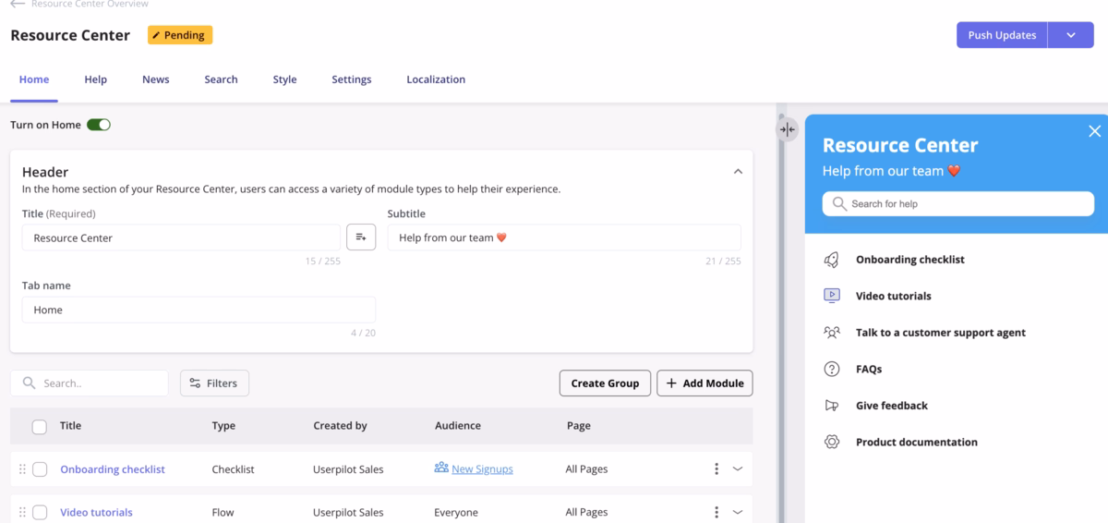Screen dimensions: 1108x523
Task: Open the Onboarding checklist module link
Action: (113, 469)
